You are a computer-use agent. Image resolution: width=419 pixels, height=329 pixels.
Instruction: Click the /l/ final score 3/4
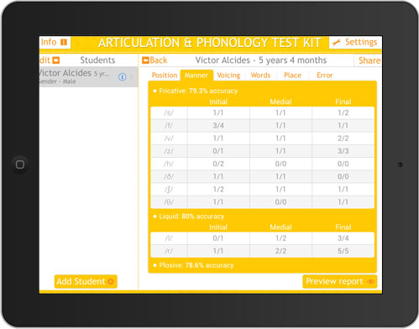pyautogui.click(x=343, y=238)
